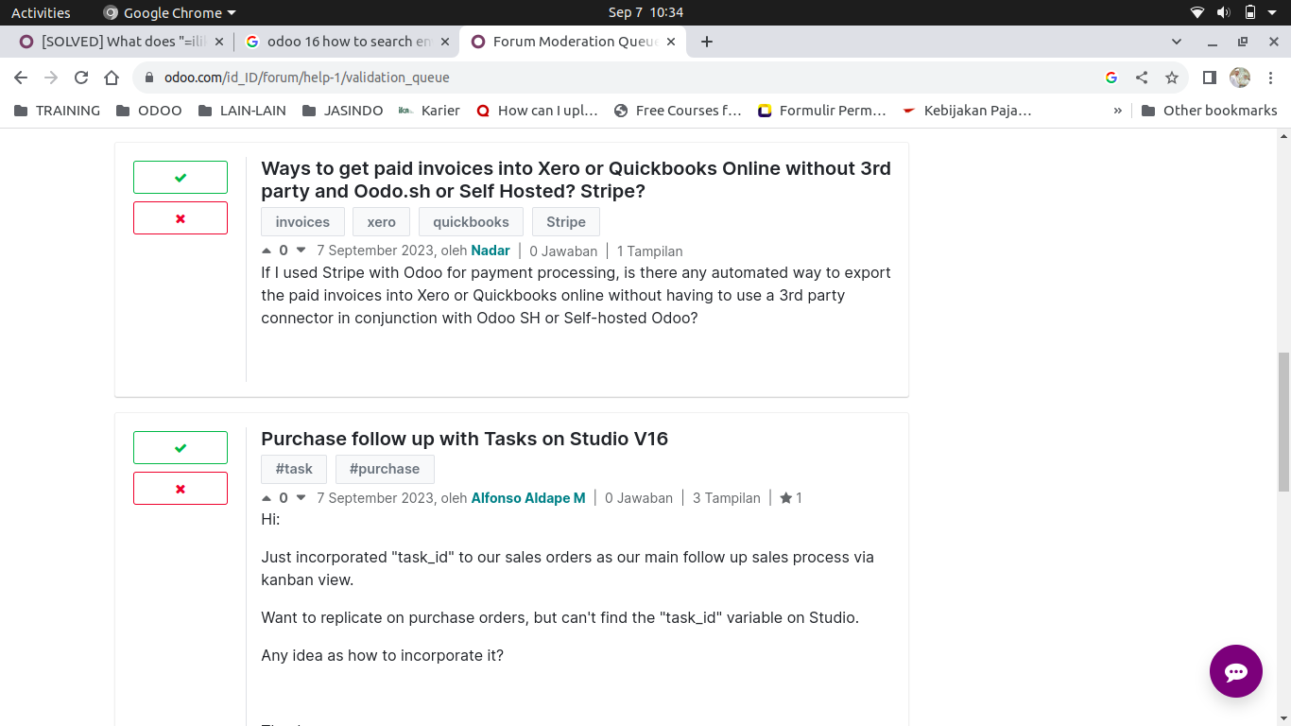Expand the hidden bookmarks chevron

1117,111
